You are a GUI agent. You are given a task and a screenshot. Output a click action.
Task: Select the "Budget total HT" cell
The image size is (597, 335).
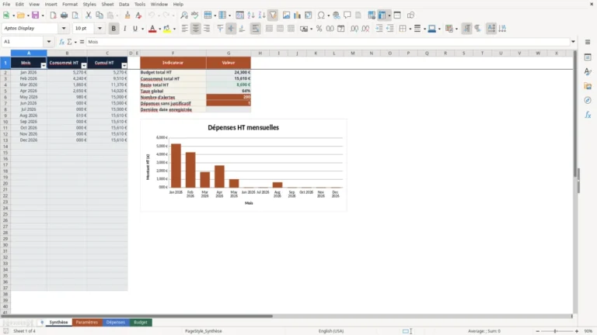[x=173, y=72]
